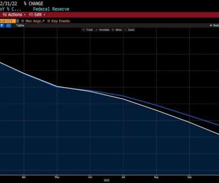Image resolution: width=219 pixels, height=183 pixels.
Task: Open dropdown next to orange period field
Action: pos(18,21)
